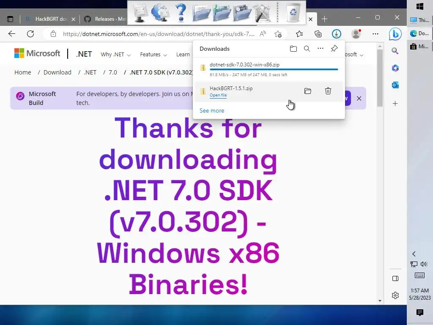Open the volume tray icon
This screenshot has height=325, width=433.
[424, 264]
